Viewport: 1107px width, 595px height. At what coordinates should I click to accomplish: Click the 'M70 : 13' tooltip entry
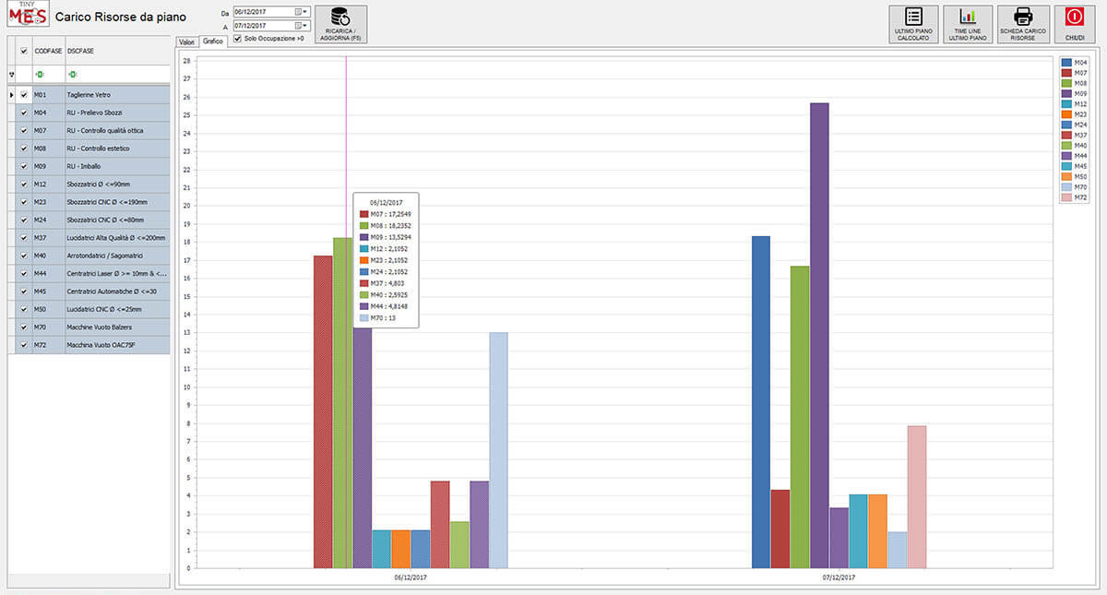pos(377,318)
